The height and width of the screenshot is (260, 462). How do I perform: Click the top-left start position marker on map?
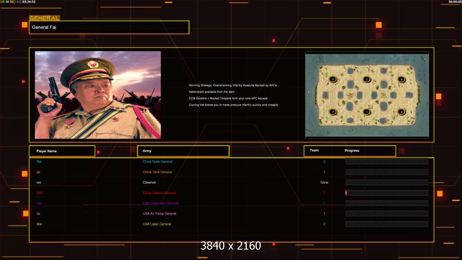333,79
